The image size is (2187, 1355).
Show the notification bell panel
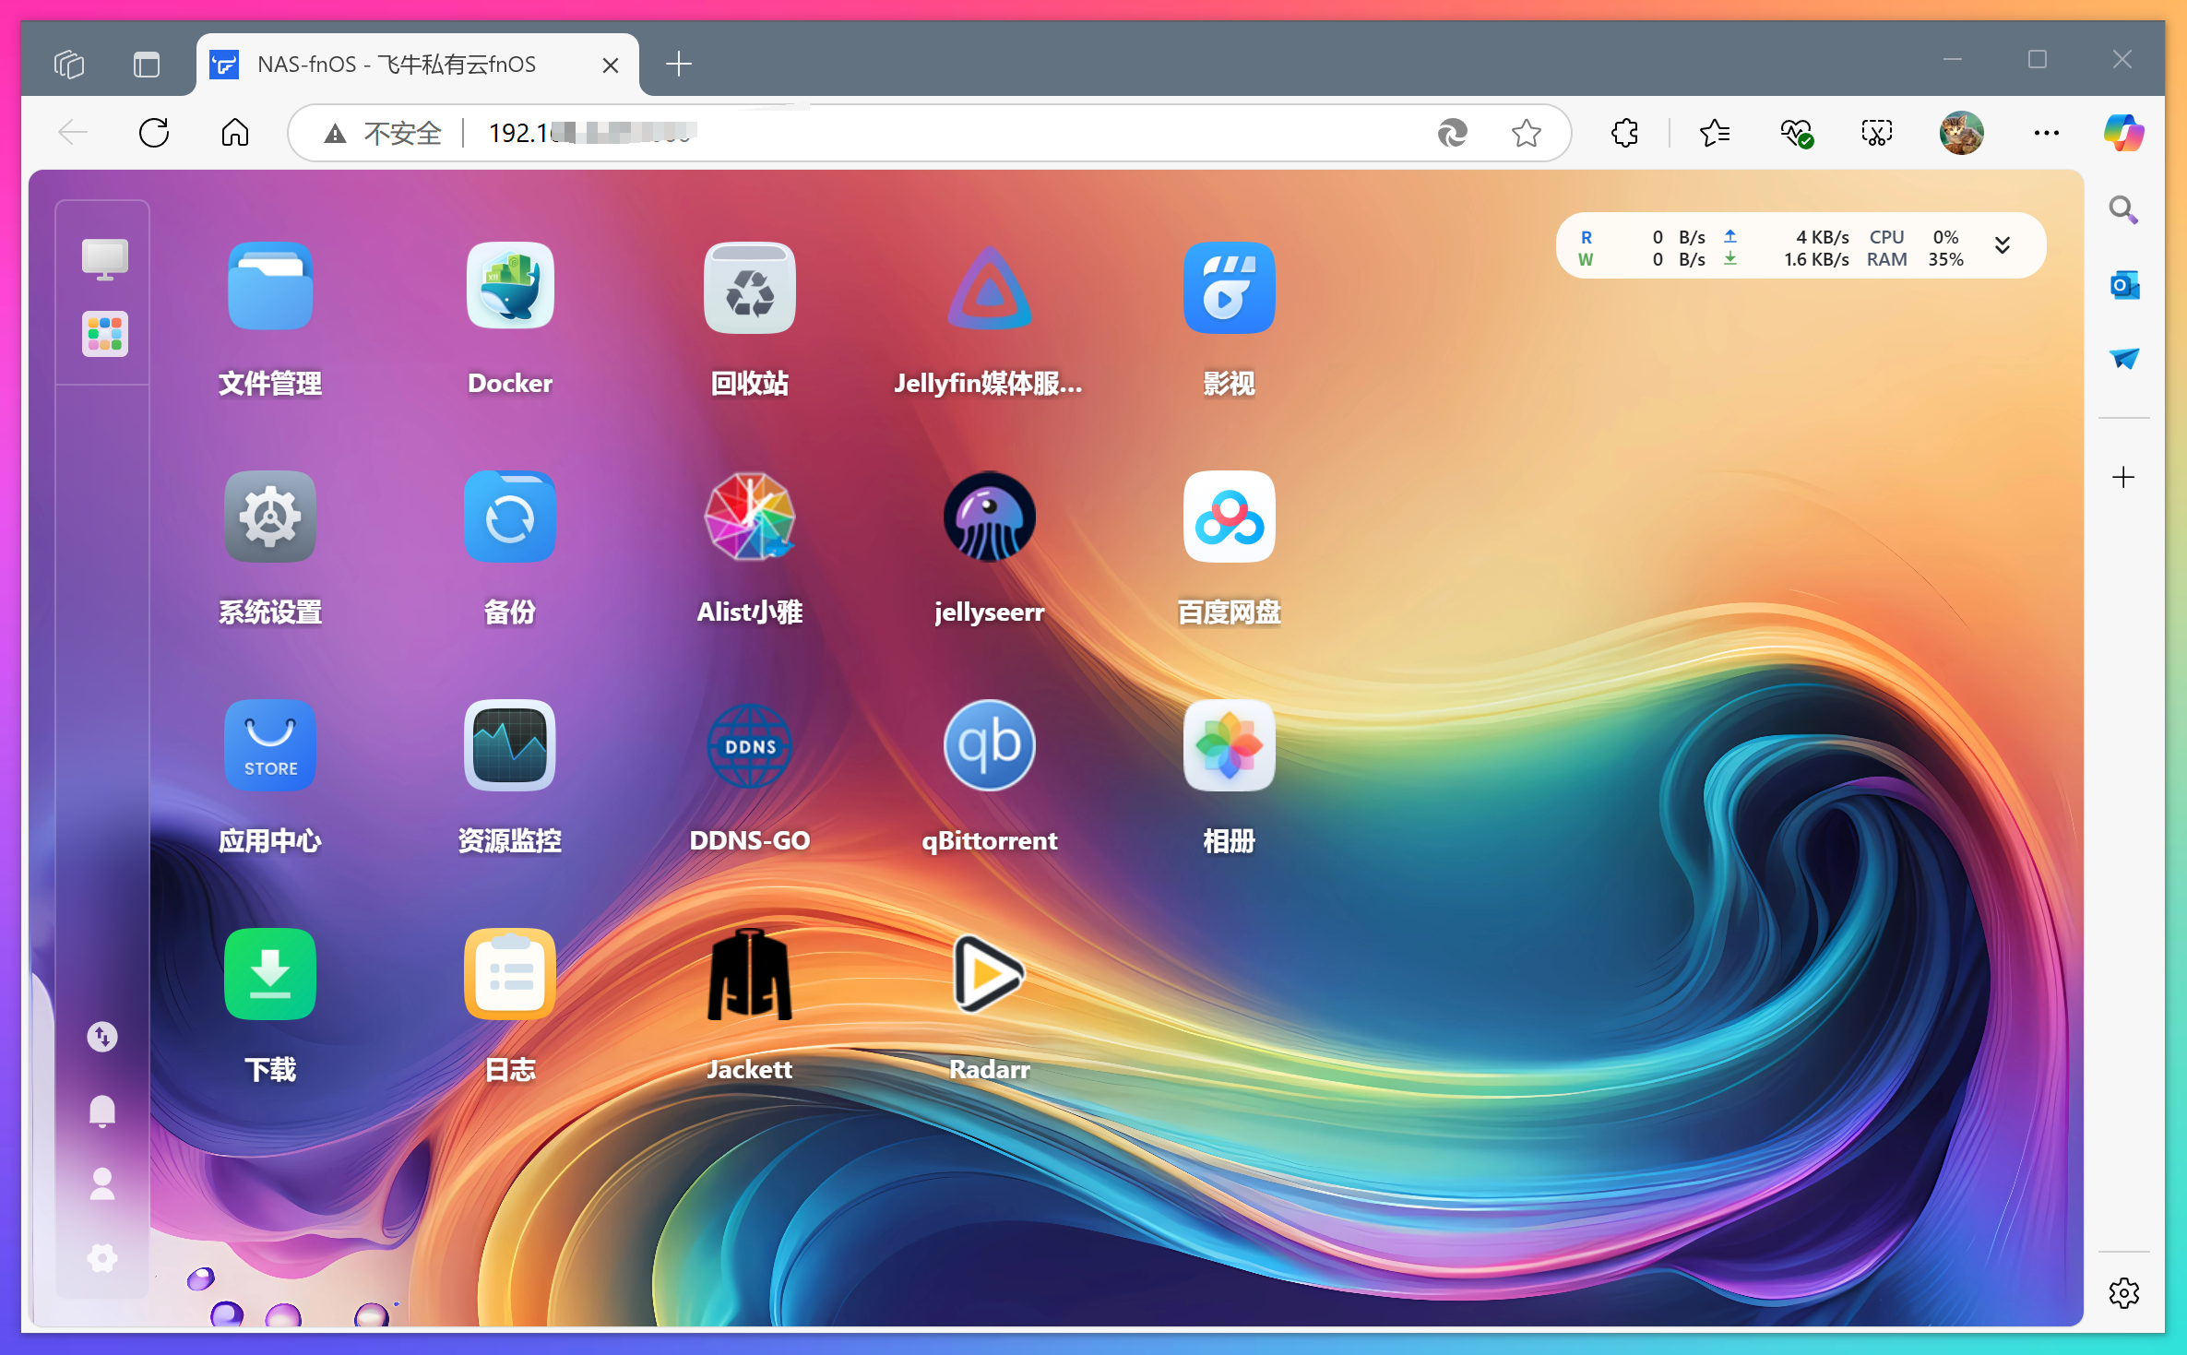pyautogui.click(x=102, y=1111)
